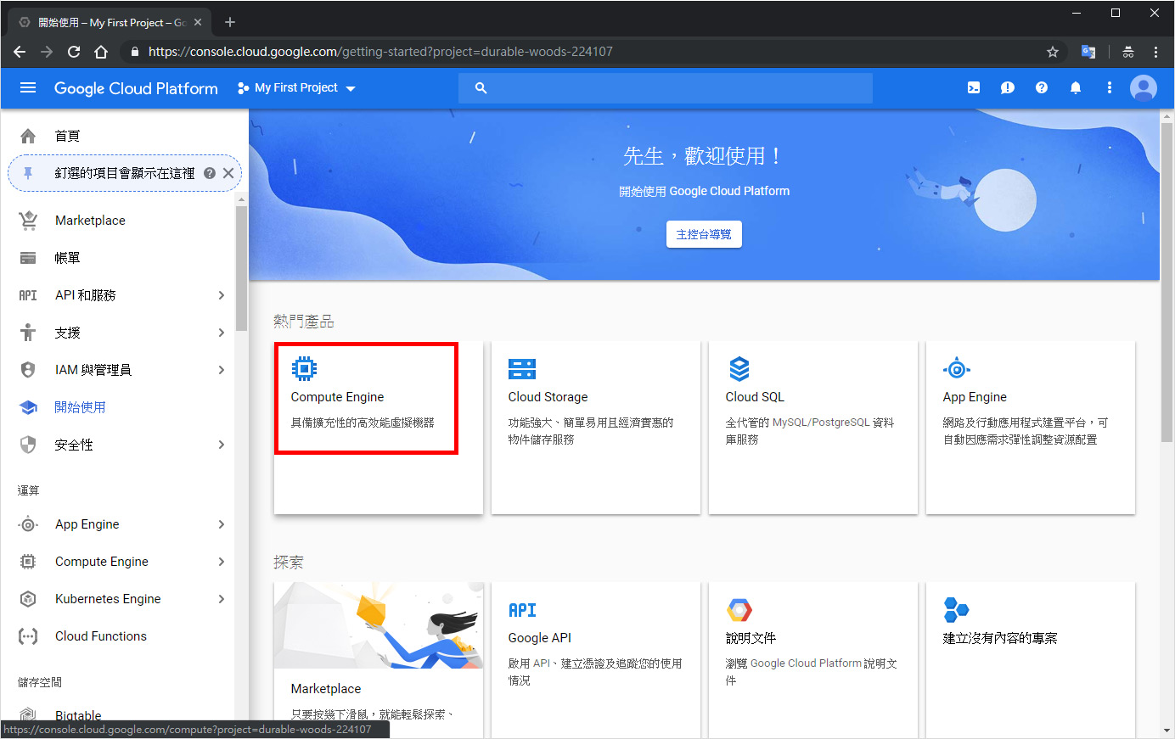Click the Marketplace cart icon in sidebar
1175x739 pixels.
point(28,221)
